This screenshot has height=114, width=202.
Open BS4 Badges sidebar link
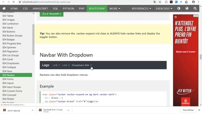click(x=9, y=40)
